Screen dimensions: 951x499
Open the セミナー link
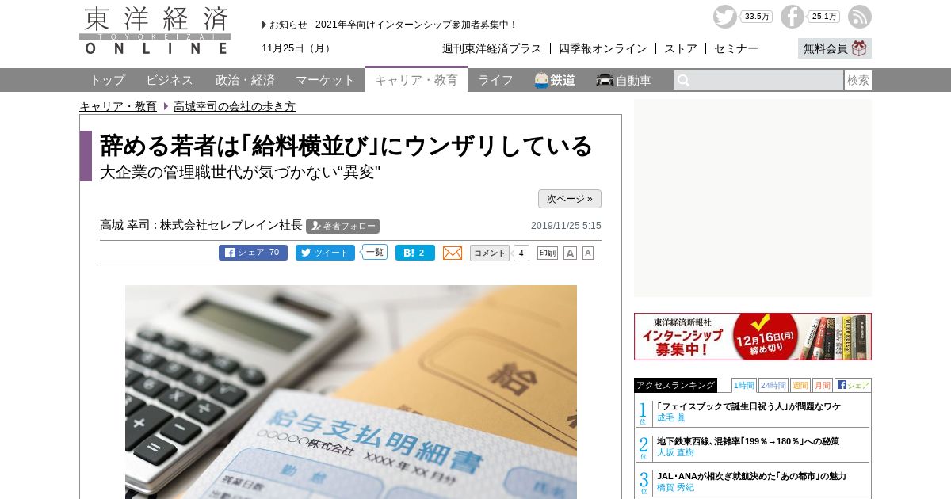click(x=736, y=48)
